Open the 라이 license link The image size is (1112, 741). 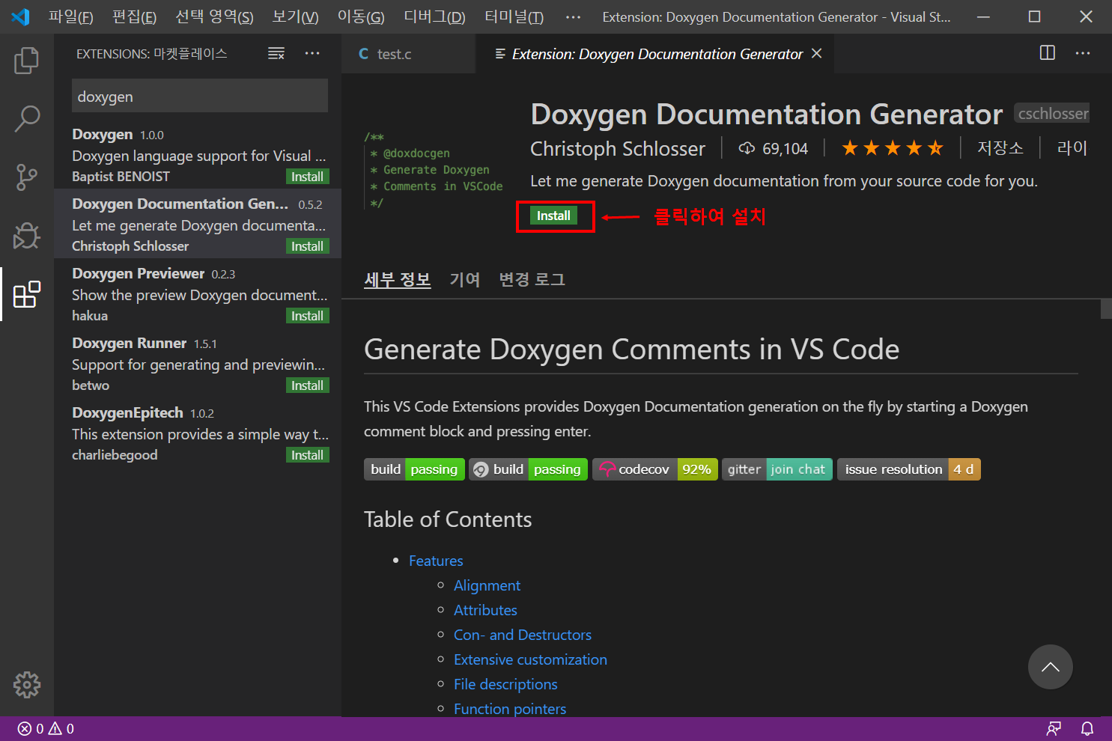click(1072, 148)
